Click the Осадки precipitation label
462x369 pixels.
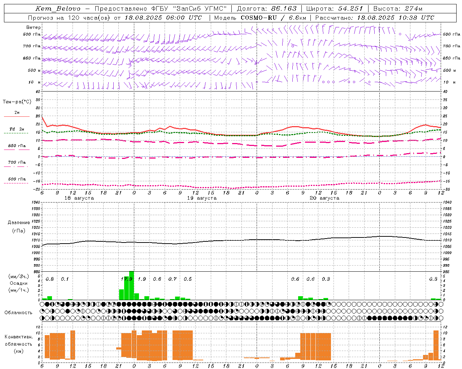(18, 283)
